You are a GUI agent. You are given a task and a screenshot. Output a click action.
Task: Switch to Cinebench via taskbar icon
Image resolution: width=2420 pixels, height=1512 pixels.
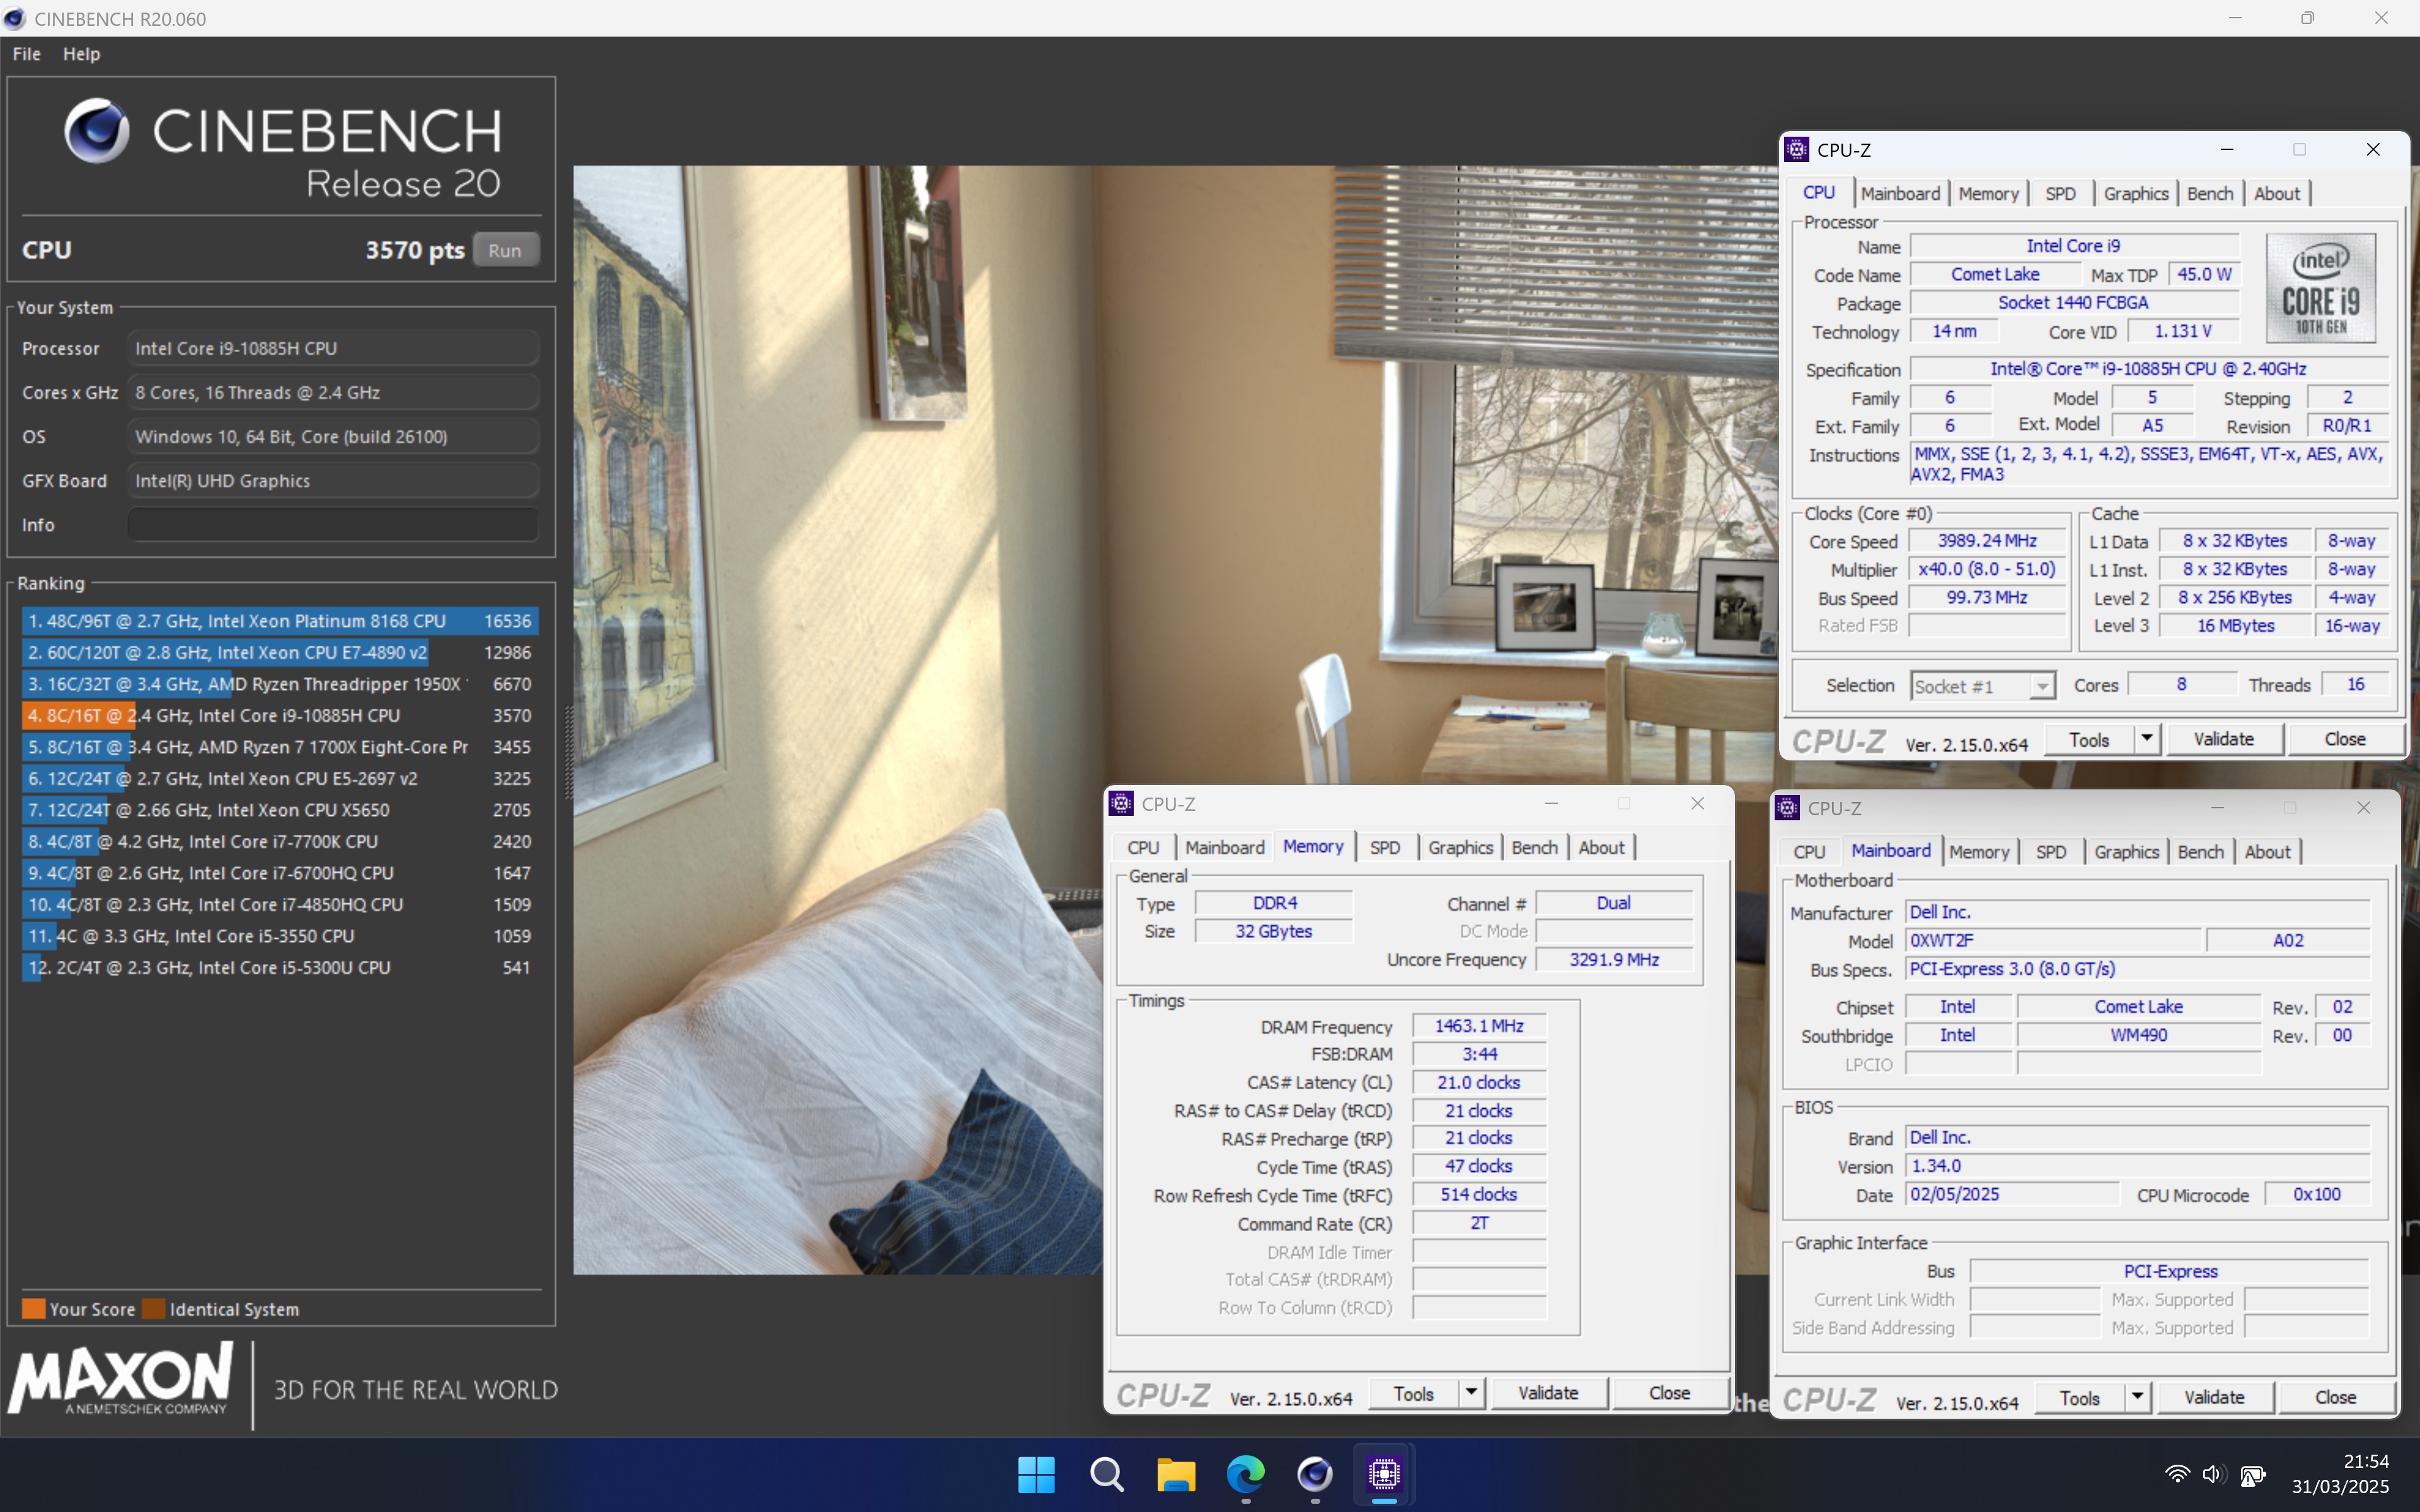pyautogui.click(x=1315, y=1474)
